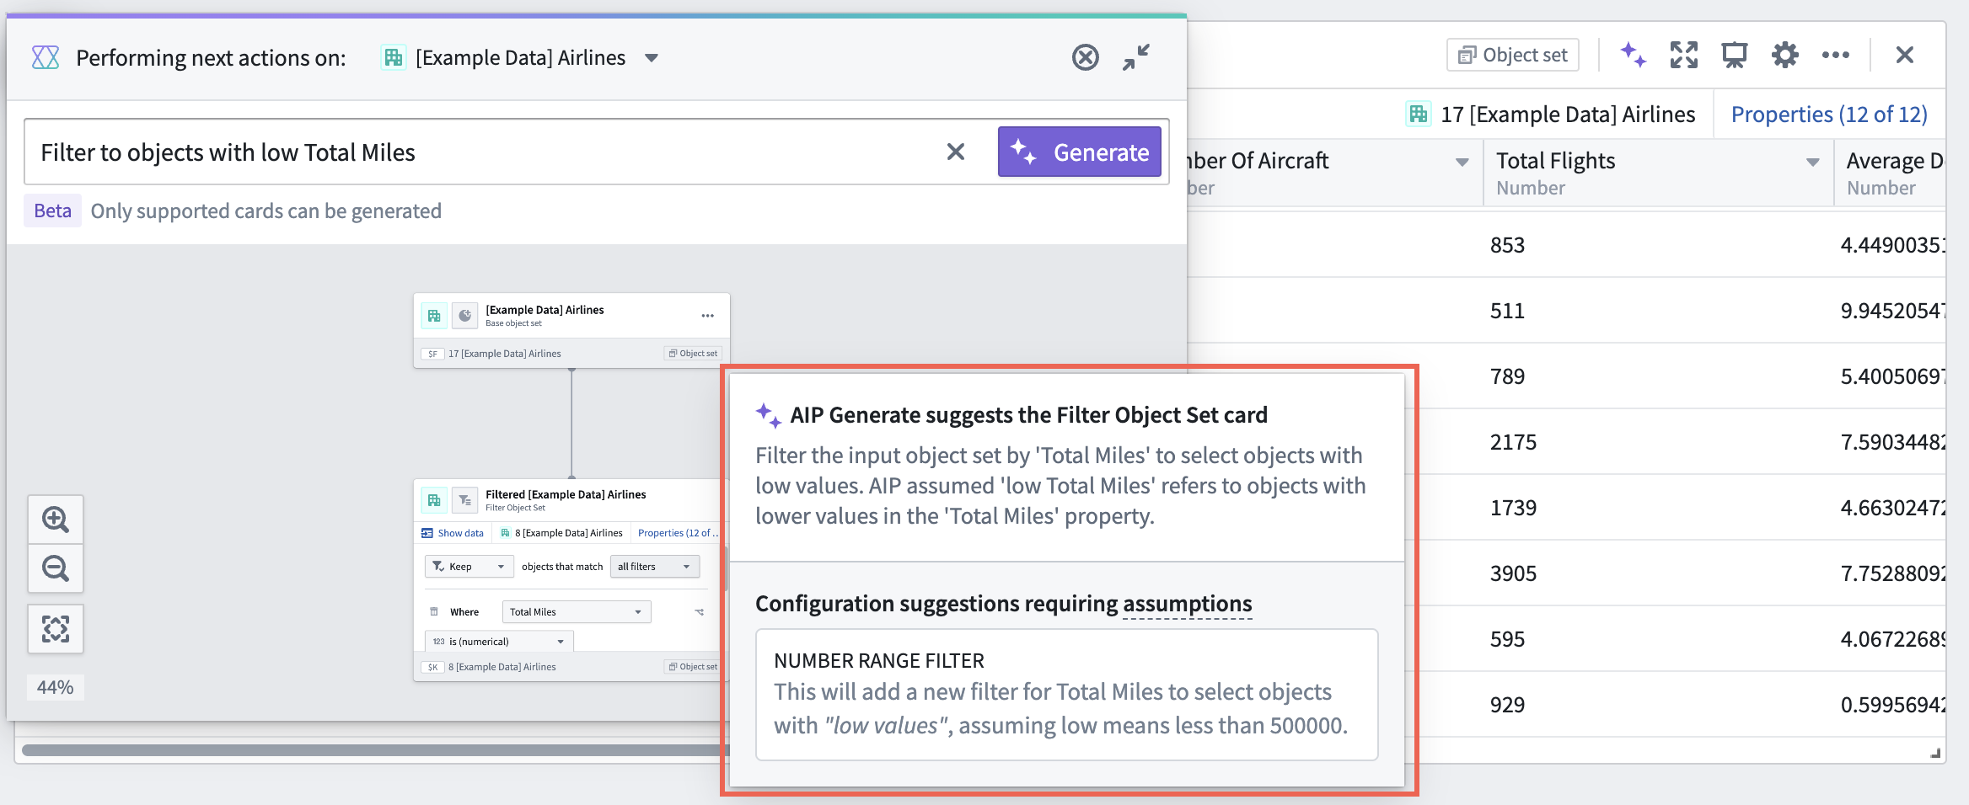Click the Object set tag on the filter card footer
The width and height of the screenshot is (1969, 805).
[x=693, y=667]
